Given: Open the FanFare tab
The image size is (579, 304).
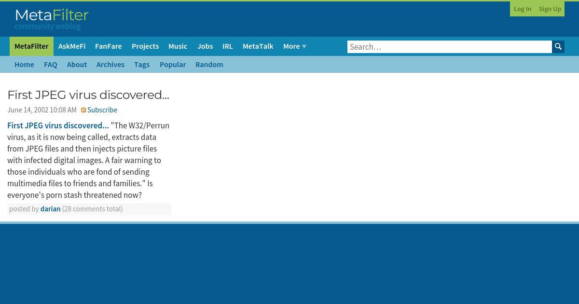Looking at the screenshot, I should (x=109, y=46).
